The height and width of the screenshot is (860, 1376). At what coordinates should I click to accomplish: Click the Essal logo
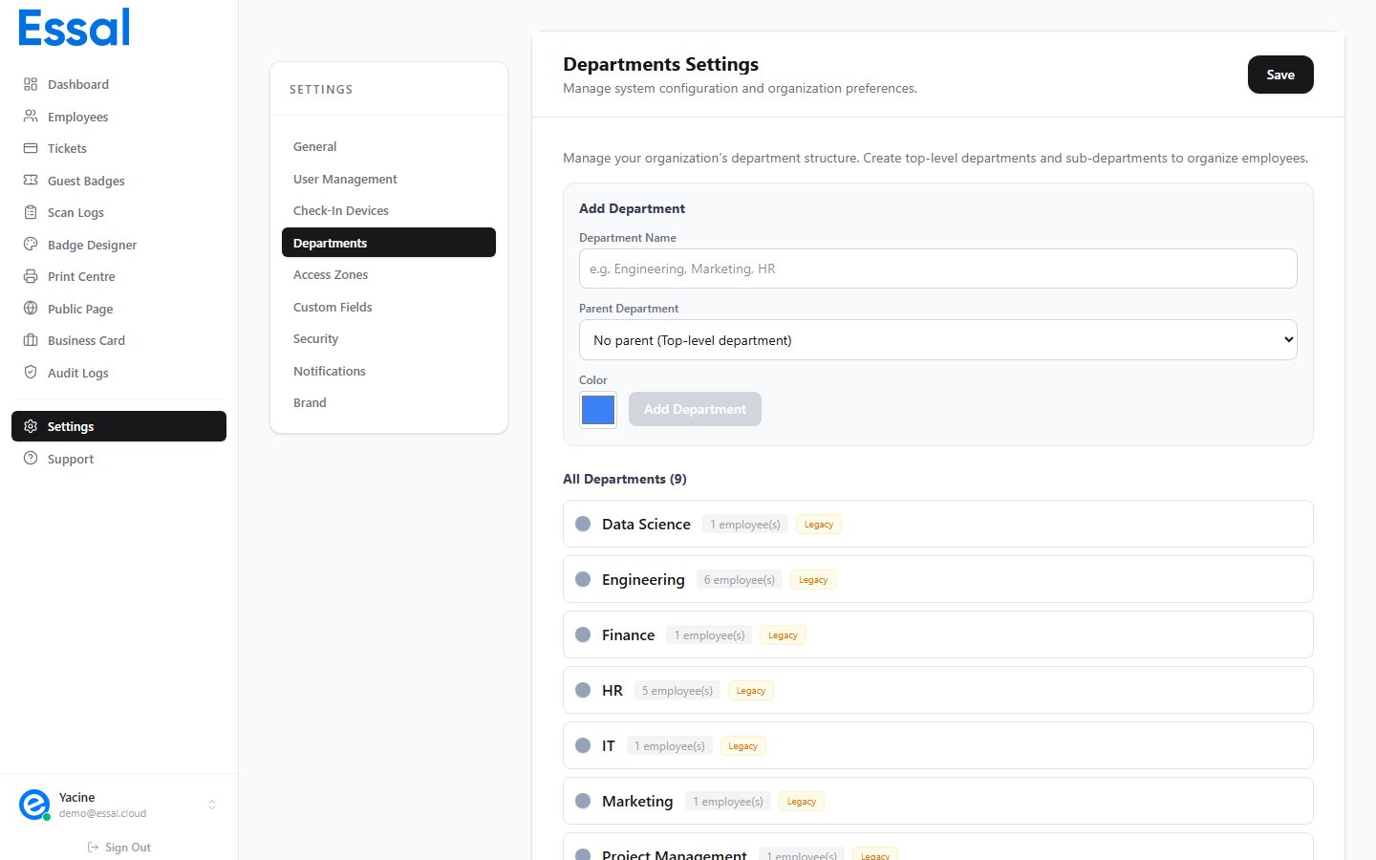coord(75,28)
